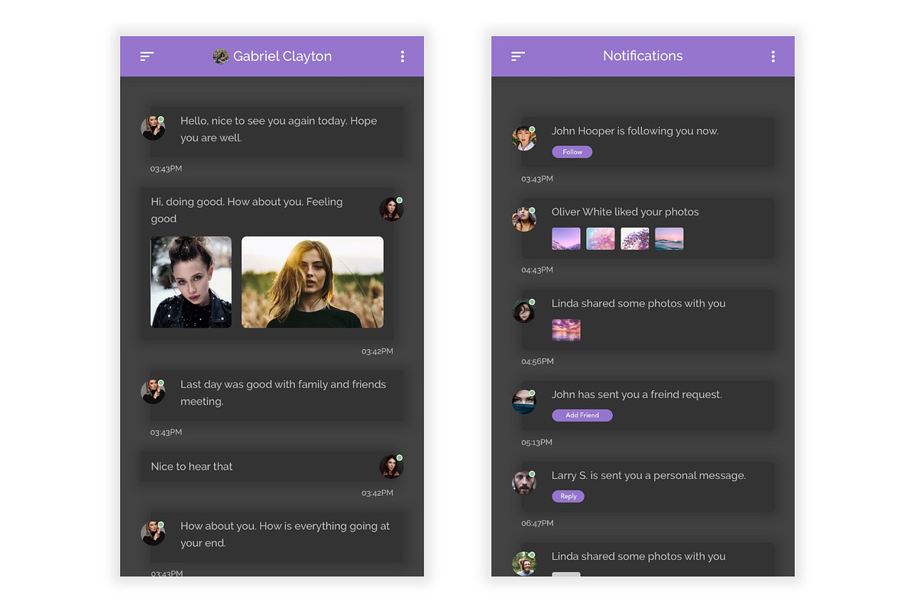Click the 'Notifications' title text

643,56
